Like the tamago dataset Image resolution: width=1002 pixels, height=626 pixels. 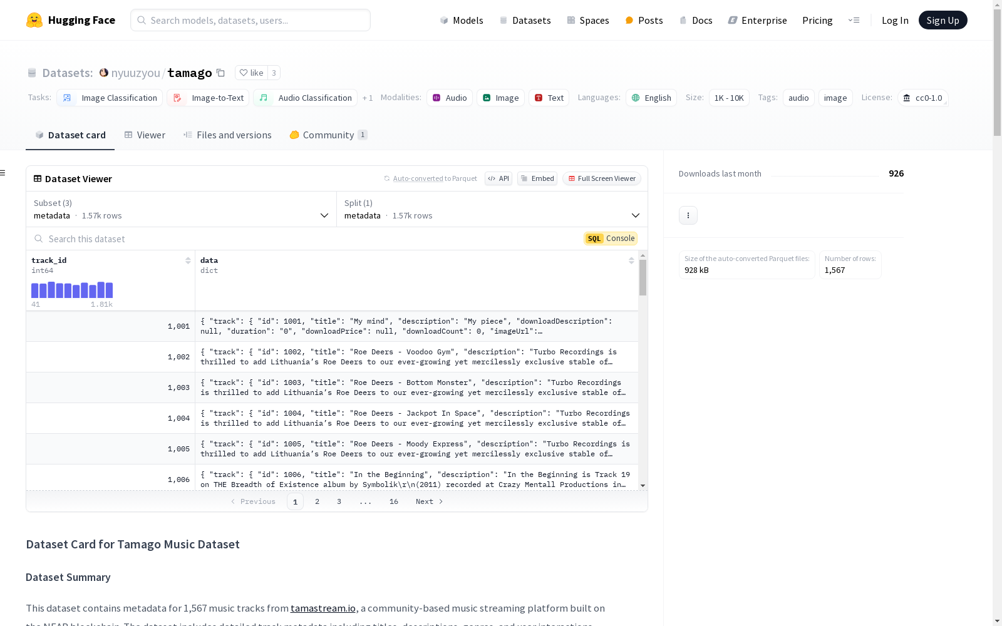pos(251,73)
